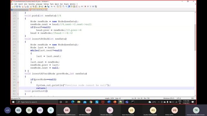Screen dimensions: 207x116
Task: Click in the vertical scrollbar thumb
Action: [x=195, y=37]
